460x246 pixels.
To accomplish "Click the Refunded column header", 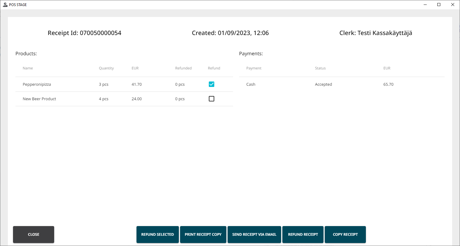I will pos(183,68).
